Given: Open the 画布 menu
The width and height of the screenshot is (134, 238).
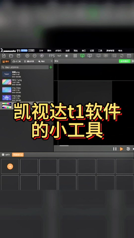Looking at the screenshot, I should (49, 51).
